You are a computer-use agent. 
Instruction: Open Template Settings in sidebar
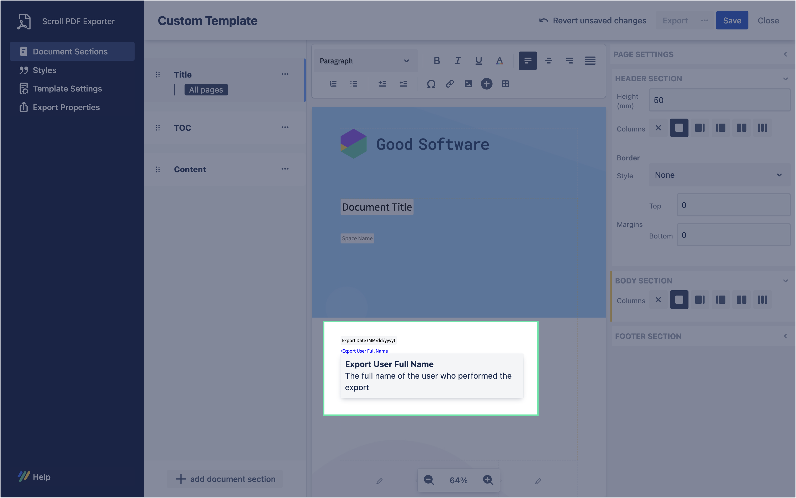click(x=67, y=89)
